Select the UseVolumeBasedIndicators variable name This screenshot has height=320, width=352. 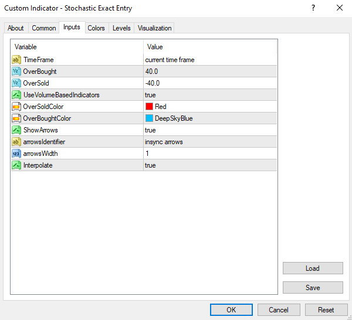click(x=61, y=95)
